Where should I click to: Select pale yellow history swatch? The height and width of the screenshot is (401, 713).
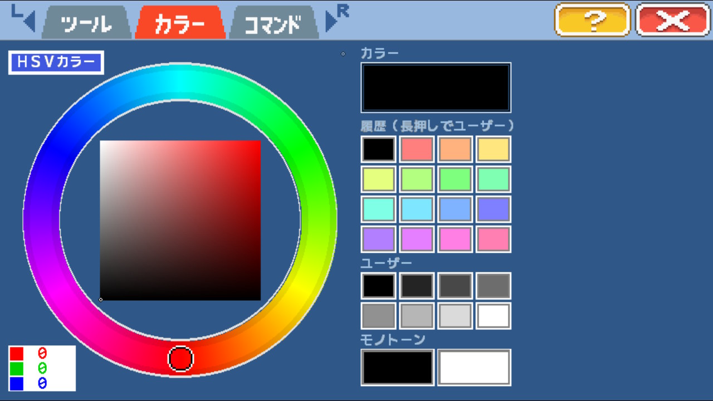tap(494, 149)
